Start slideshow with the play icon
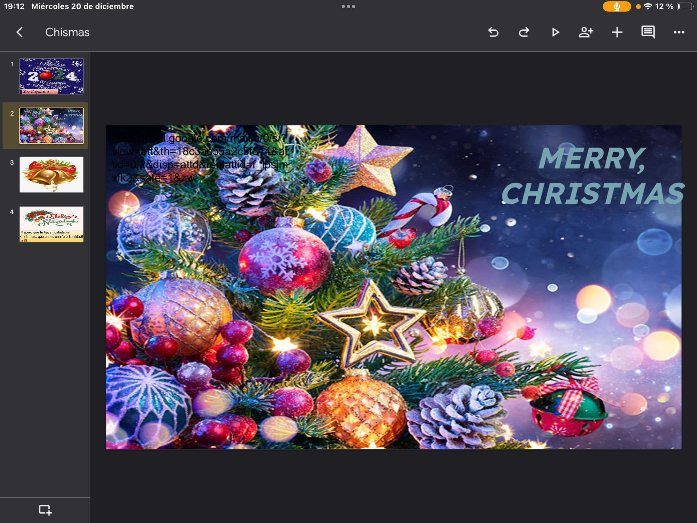 (x=555, y=32)
